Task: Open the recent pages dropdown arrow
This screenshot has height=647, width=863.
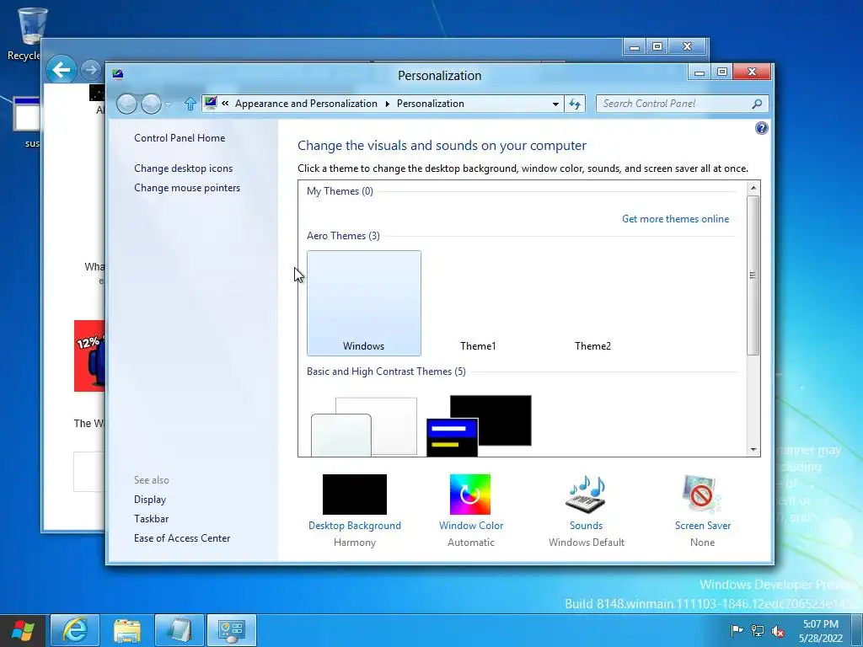Action: (168, 104)
